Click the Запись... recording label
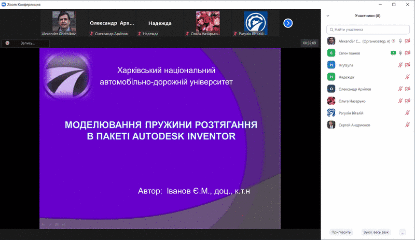This screenshot has width=415, height=240. (x=28, y=43)
